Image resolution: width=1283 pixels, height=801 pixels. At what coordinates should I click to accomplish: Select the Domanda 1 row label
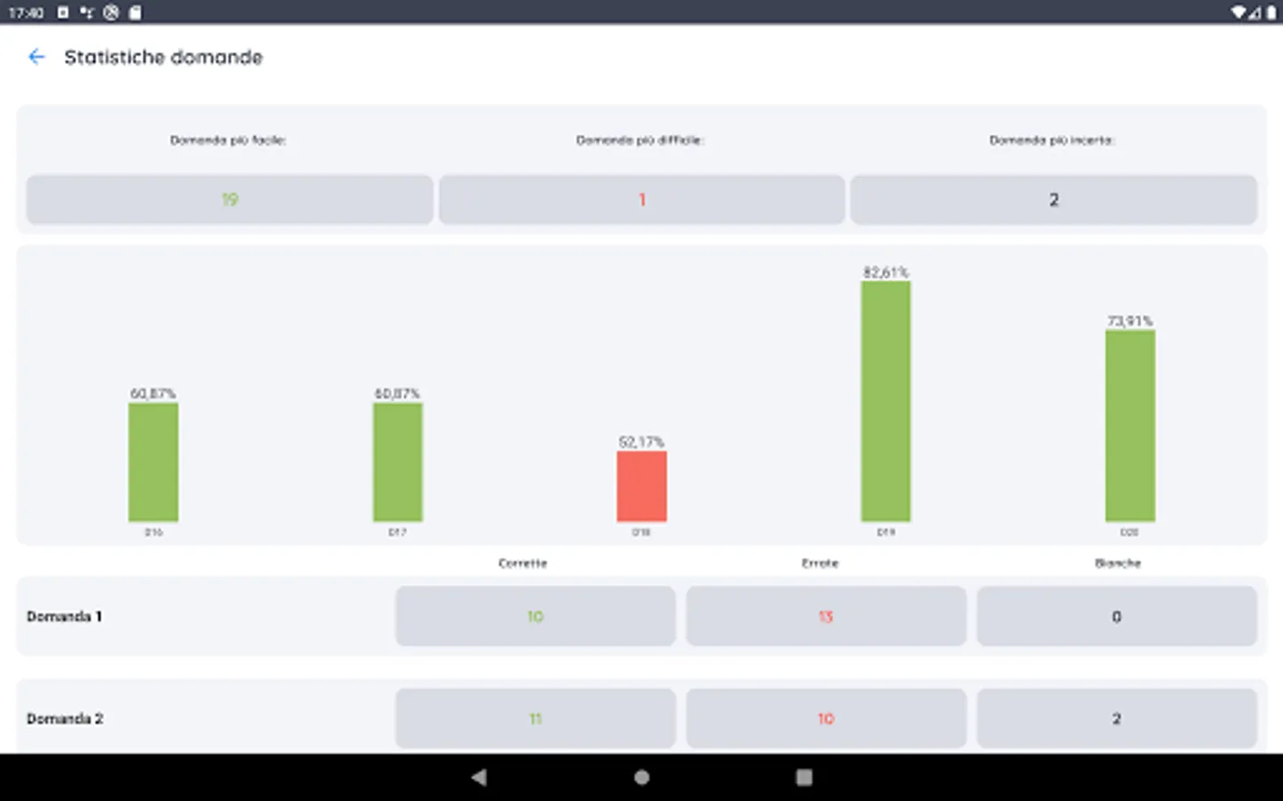64,616
